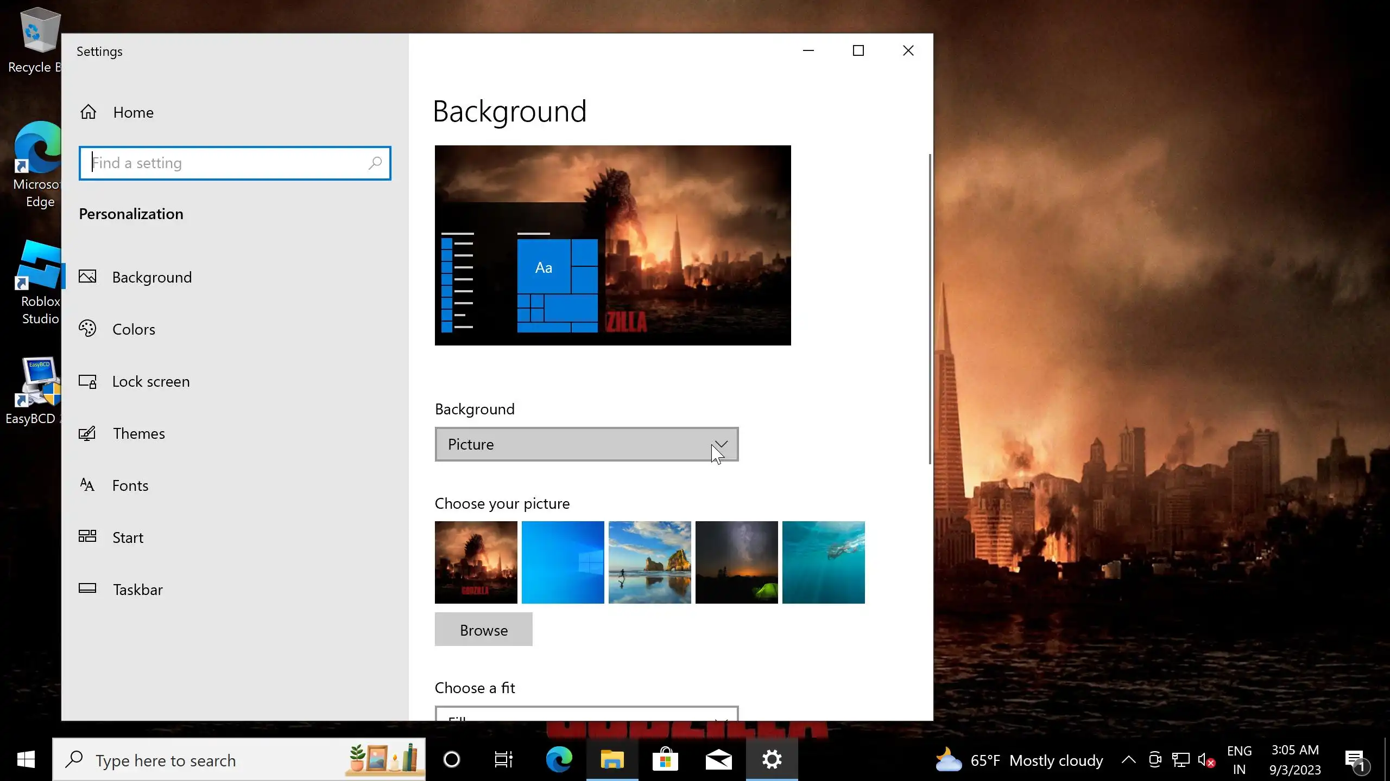Open the Choose a fit dropdown
The width and height of the screenshot is (1390, 781).
tap(586, 714)
